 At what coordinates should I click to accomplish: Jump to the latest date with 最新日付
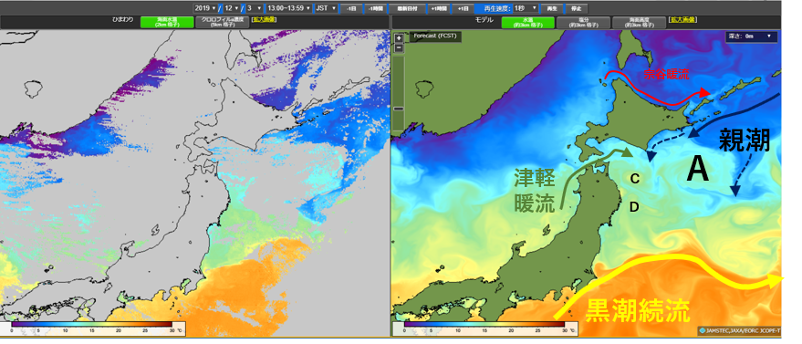pos(406,9)
